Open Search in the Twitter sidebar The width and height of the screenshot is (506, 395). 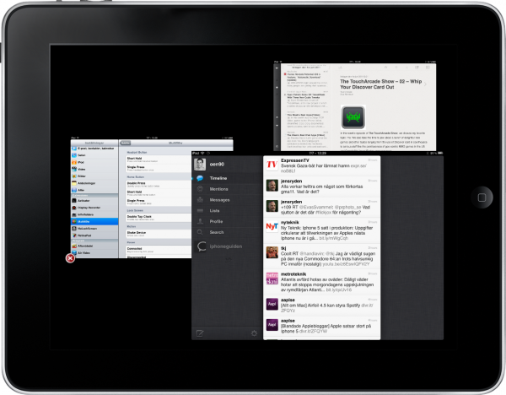click(227, 232)
